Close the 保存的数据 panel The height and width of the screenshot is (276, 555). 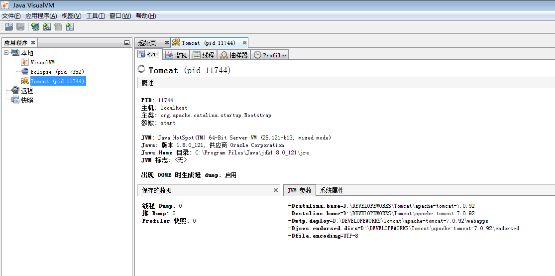tap(276, 190)
